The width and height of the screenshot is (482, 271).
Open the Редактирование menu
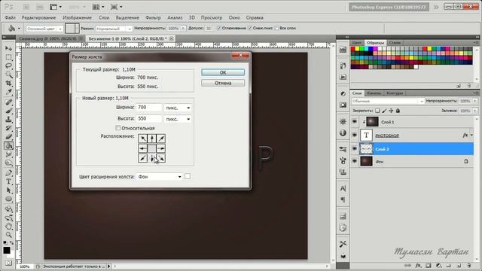[38, 17]
